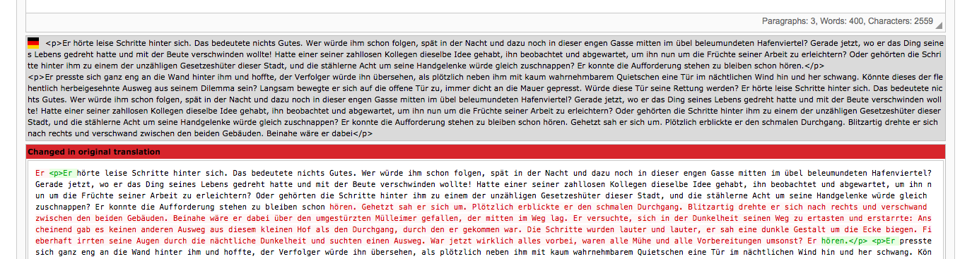This screenshot has width=972, height=259.
Task: Click the editor resize grip corner
Action: pos(938,25)
